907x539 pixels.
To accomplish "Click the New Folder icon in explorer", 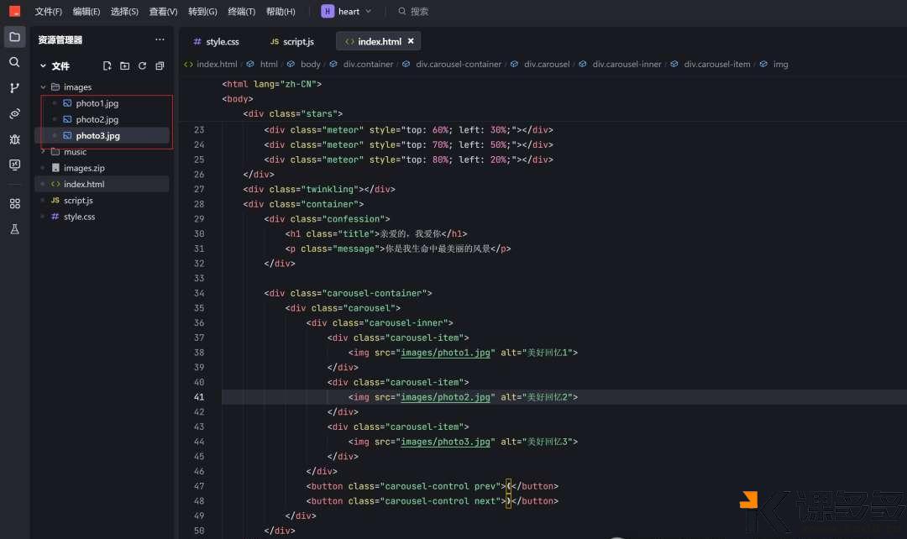I will point(124,65).
